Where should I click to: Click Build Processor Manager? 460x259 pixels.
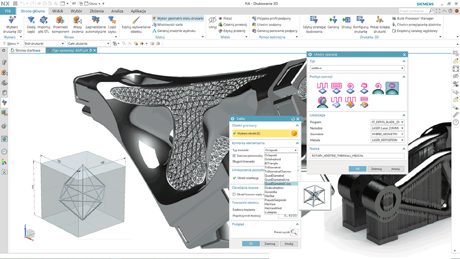413,18
